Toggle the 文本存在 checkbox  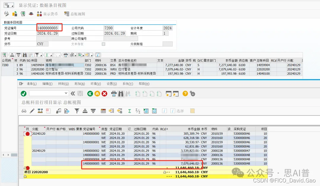tap(103, 44)
